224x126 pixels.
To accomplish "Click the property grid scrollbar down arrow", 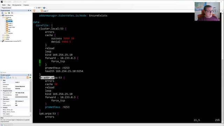I will (30, 115).
